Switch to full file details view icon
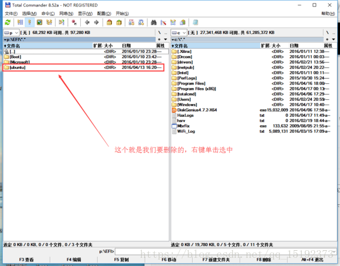The width and height of the screenshot is (340, 266). (30, 22)
